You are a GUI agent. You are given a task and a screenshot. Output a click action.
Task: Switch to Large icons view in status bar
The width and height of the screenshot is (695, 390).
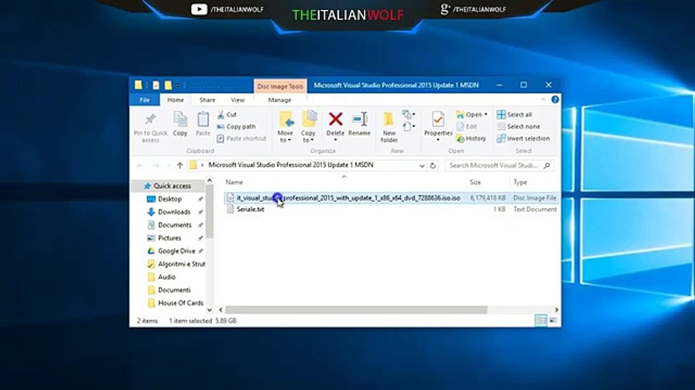553,321
